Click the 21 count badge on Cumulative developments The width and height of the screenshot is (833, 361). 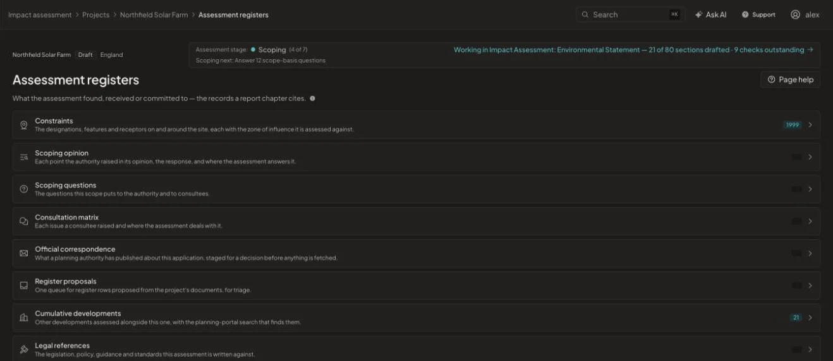(796, 317)
